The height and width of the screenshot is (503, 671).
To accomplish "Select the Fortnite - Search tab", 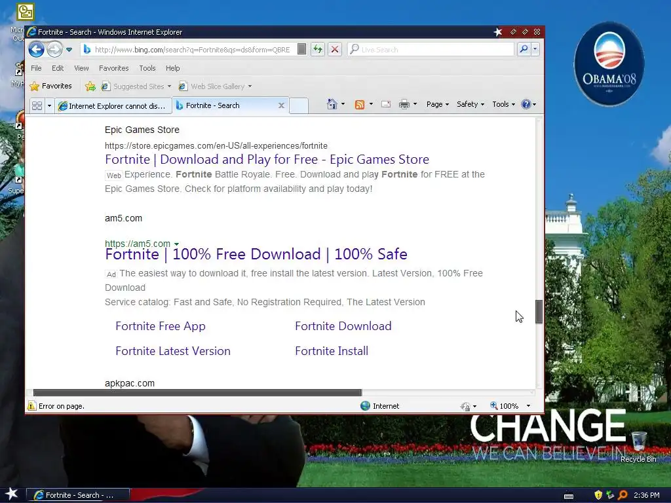I will 227,105.
